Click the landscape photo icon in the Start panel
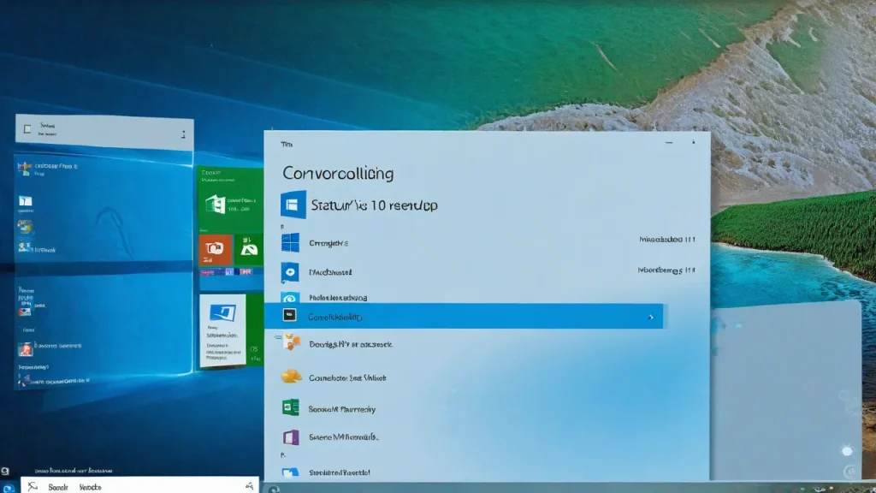The width and height of the screenshot is (876, 493). point(25,226)
